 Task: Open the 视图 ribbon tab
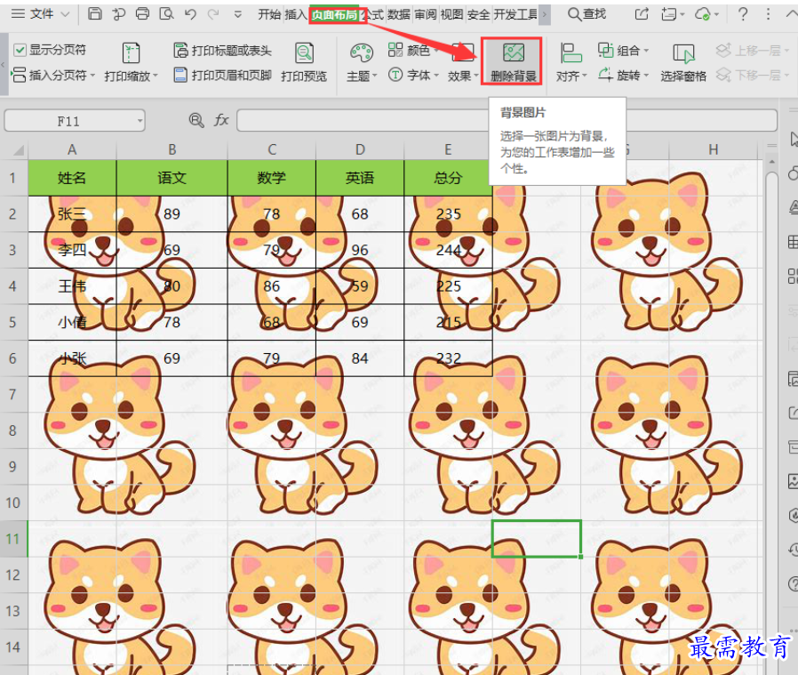coord(451,15)
